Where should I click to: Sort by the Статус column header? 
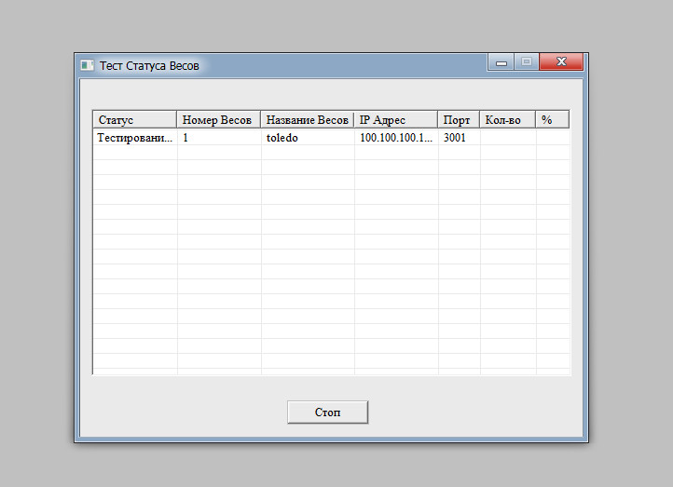coord(134,120)
